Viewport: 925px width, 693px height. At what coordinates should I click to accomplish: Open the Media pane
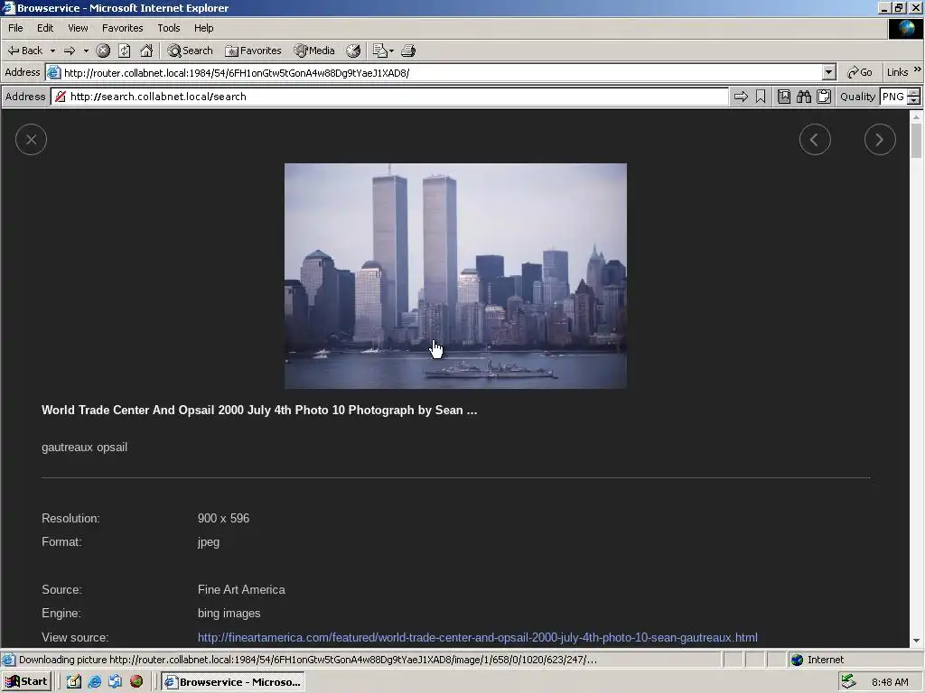point(314,51)
